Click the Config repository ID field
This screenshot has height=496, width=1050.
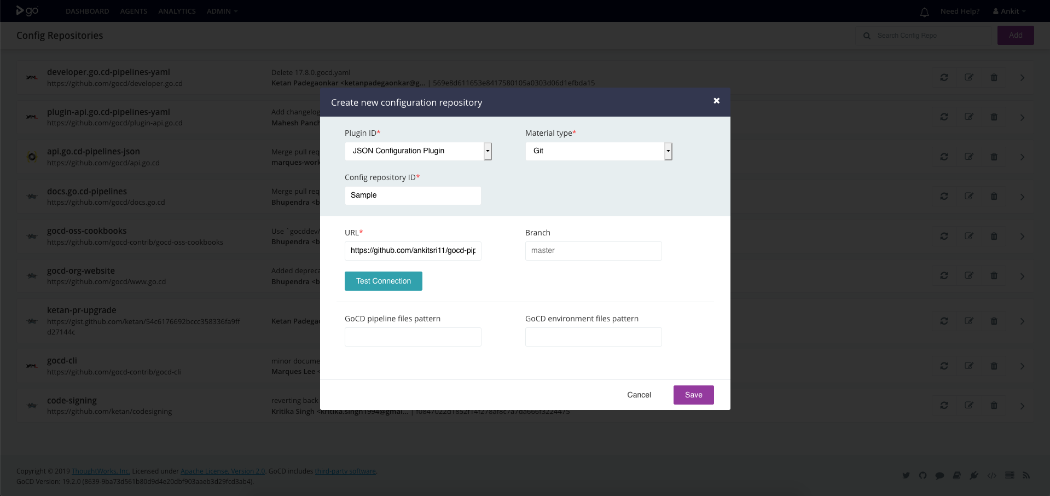coord(413,195)
